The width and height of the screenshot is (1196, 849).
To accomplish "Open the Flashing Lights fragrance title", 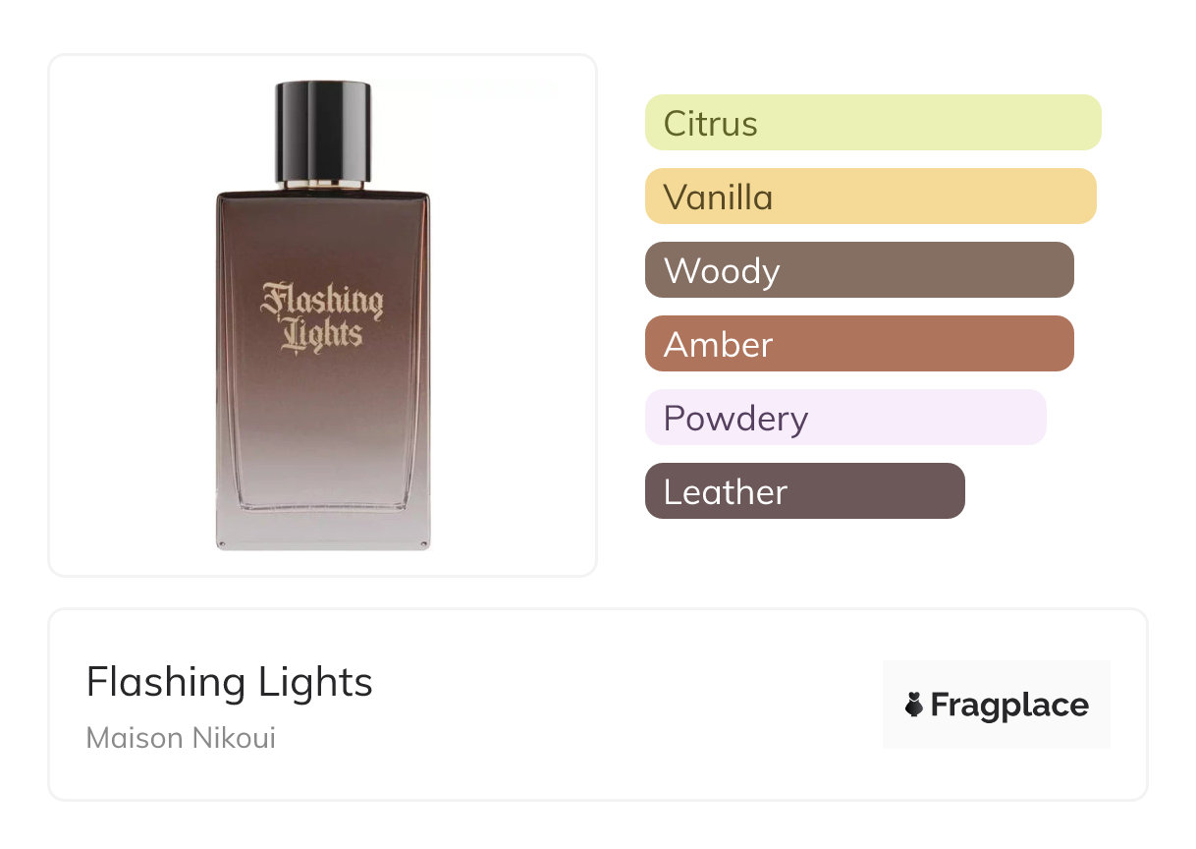I will tap(229, 682).
